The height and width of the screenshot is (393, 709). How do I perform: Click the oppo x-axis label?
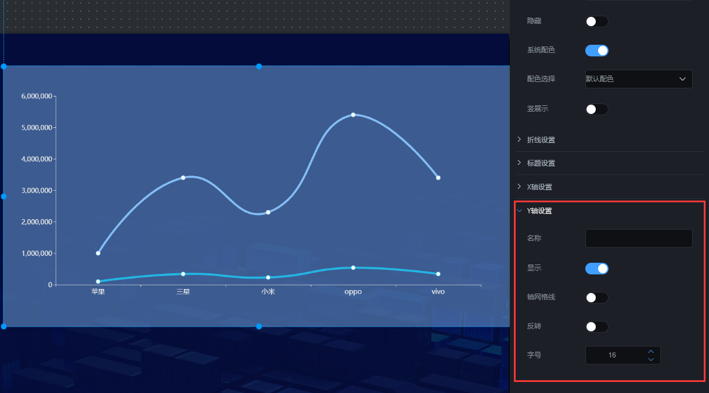click(x=353, y=292)
